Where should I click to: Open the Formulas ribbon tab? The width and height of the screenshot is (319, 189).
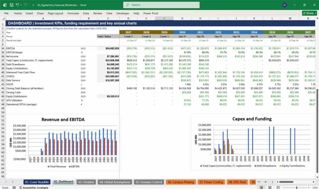[x=73, y=13]
